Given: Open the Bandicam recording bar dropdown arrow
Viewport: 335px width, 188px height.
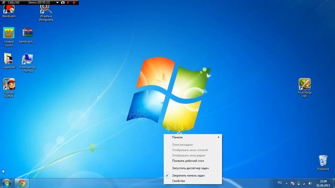Looking at the screenshot, I should point(57,3).
